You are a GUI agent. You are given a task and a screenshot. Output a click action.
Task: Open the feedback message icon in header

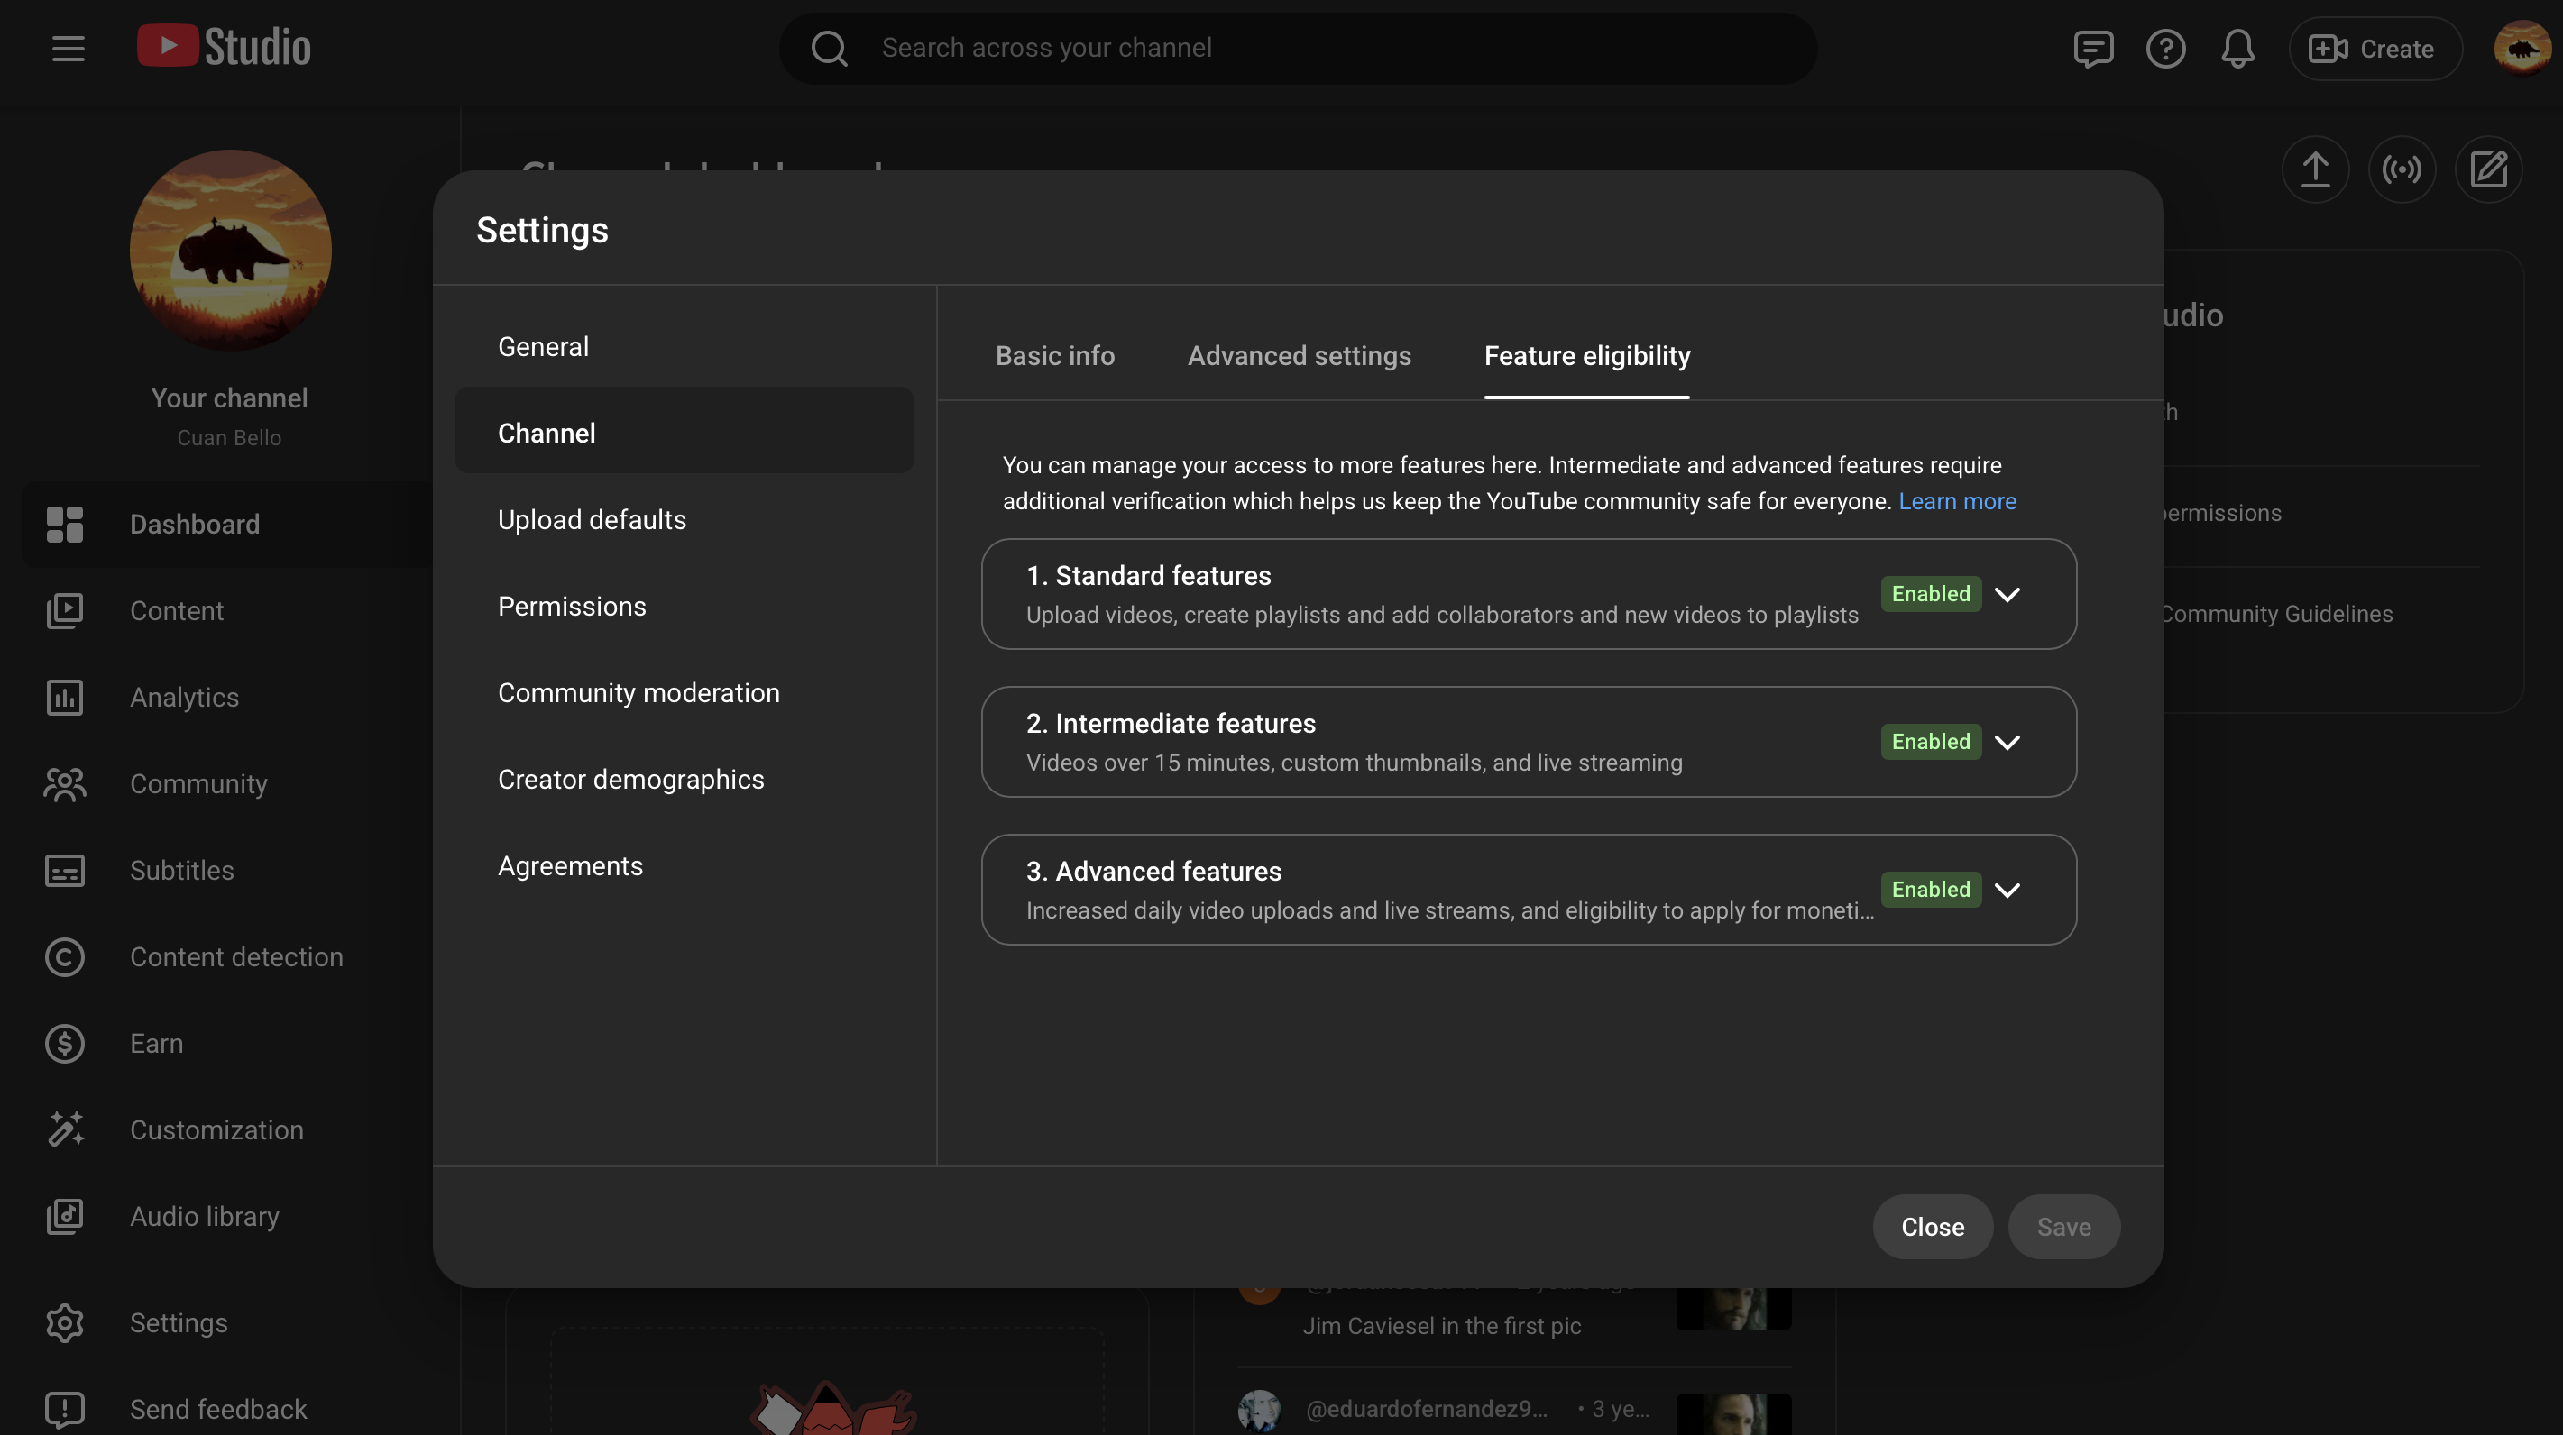pos(2092,49)
